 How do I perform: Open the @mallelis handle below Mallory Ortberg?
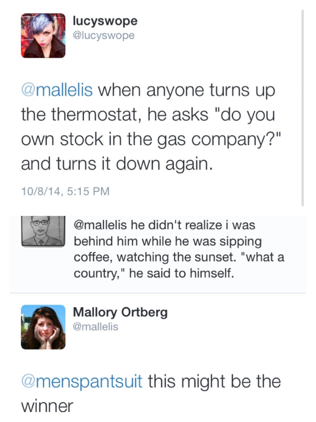(x=95, y=327)
